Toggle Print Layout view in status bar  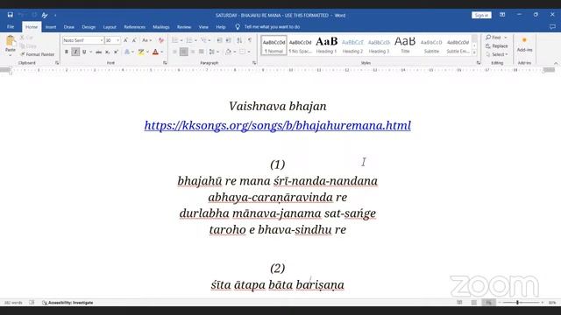click(x=474, y=303)
